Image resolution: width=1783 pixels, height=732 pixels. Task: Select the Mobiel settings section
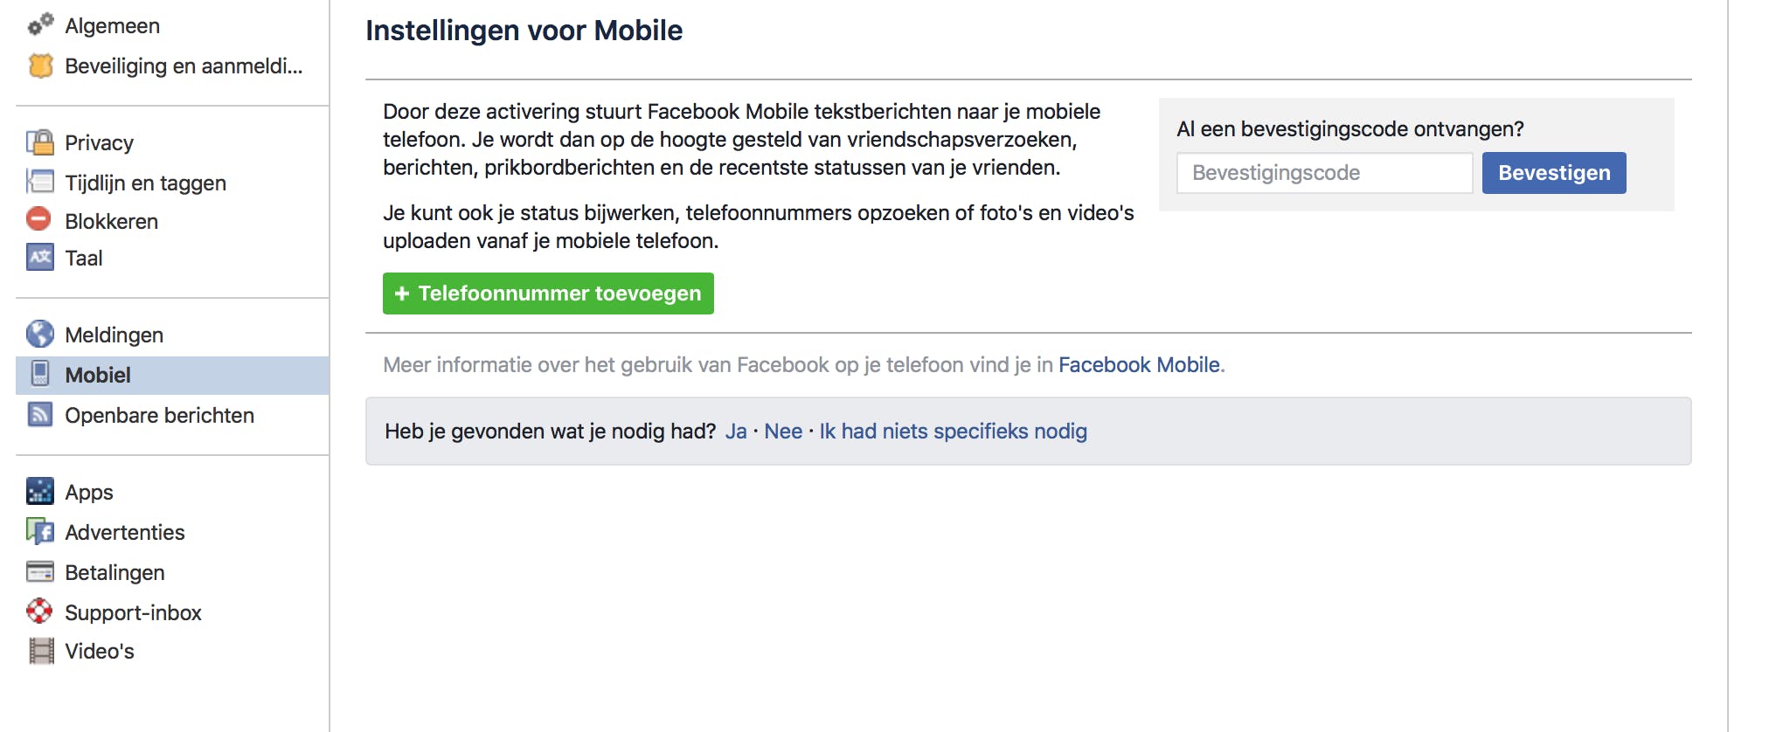(x=98, y=375)
